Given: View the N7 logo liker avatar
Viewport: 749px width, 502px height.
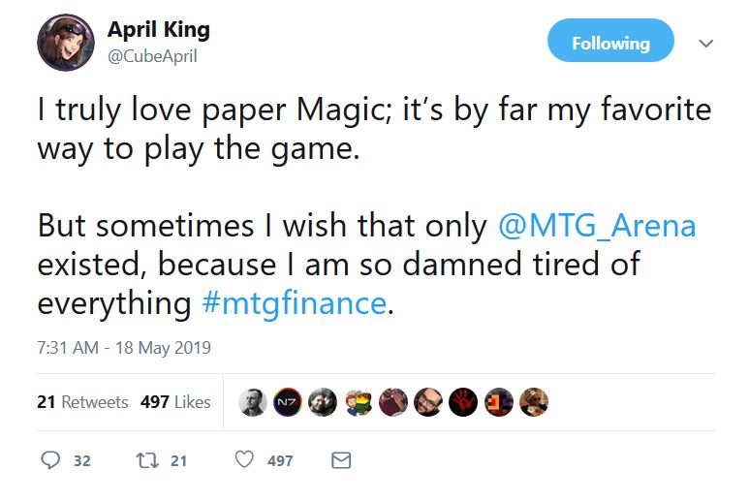Looking at the screenshot, I should pos(287,402).
